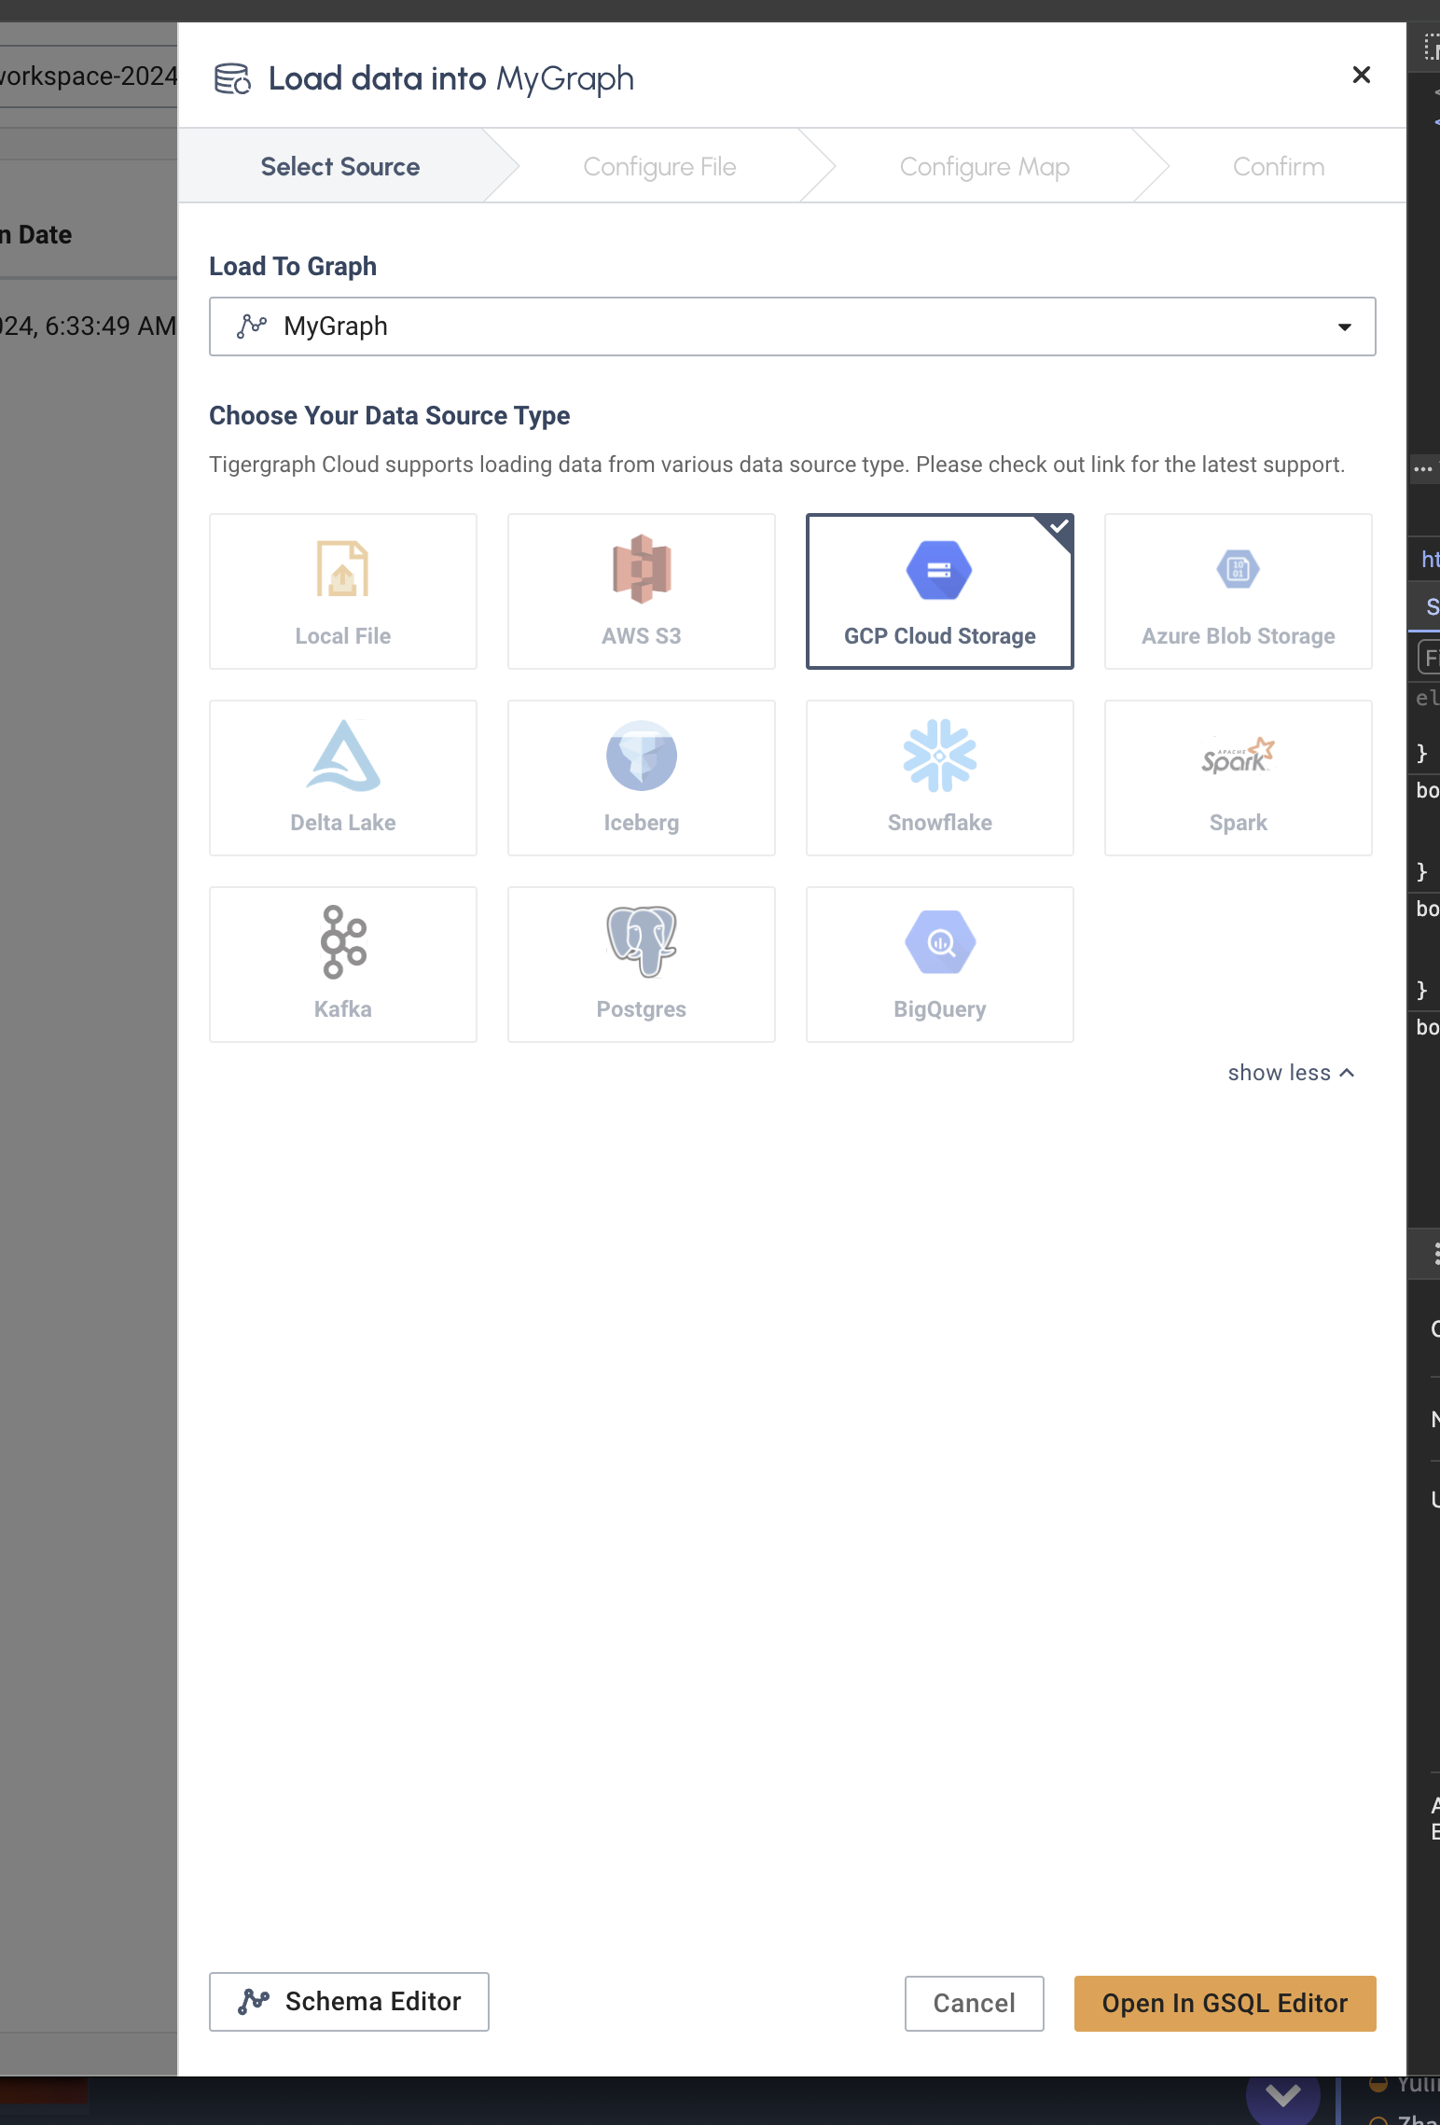This screenshot has width=1440, height=2125.
Task: Click the 6:33:49 AM timestamp in background table
Action: point(110,326)
